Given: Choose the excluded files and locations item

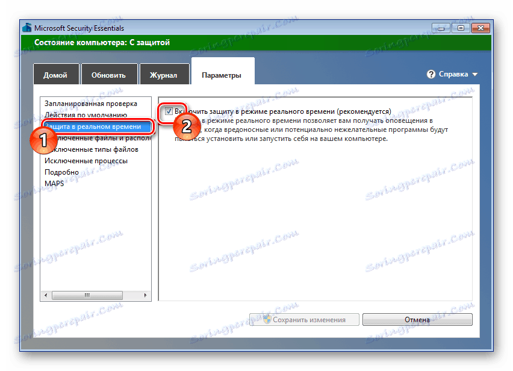Looking at the screenshot, I should [96, 138].
